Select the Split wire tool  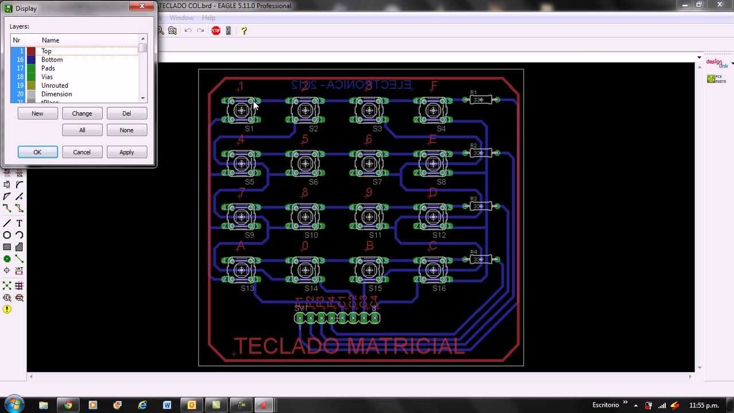tap(7, 196)
